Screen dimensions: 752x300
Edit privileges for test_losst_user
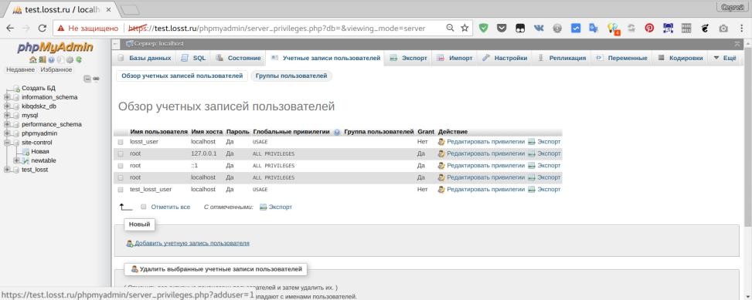481,190
